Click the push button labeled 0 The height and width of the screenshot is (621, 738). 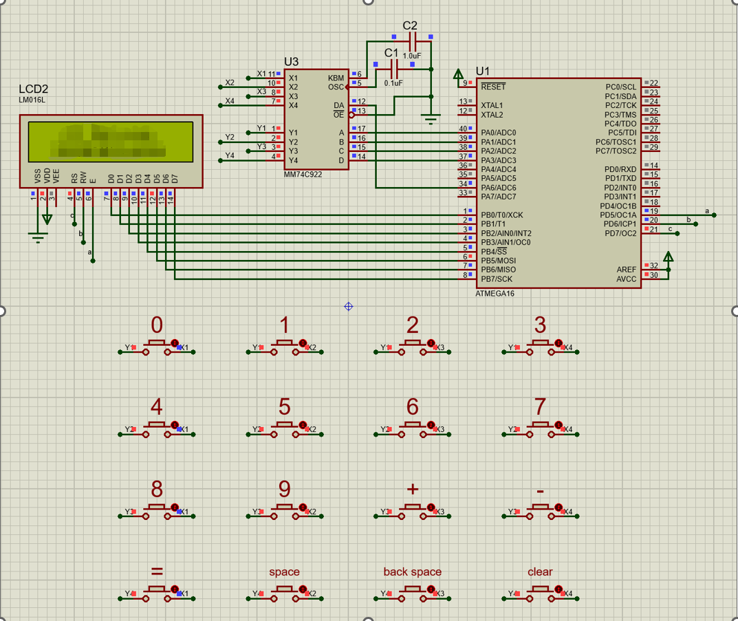click(157, 348)
